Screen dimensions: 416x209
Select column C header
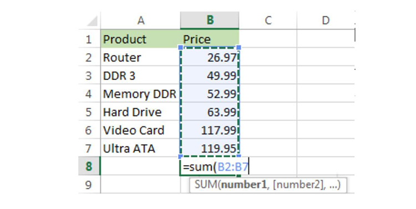(268, 20)
